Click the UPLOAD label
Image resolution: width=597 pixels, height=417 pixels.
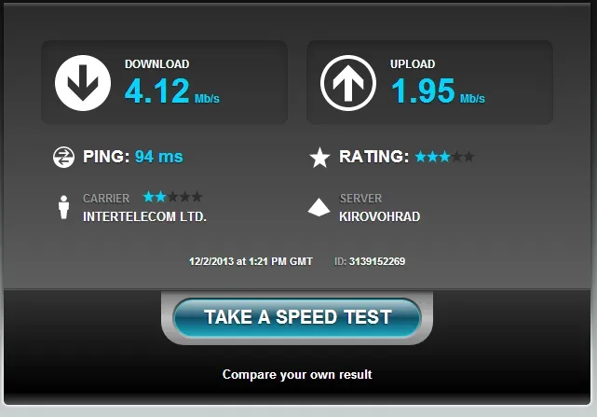pos(413,64)
